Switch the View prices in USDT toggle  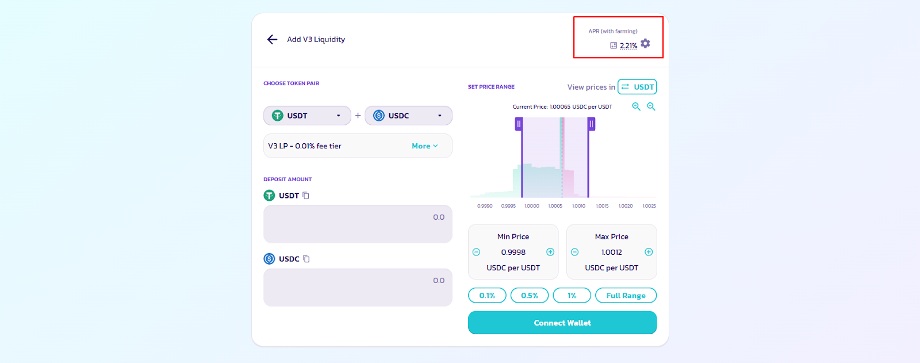637,87
